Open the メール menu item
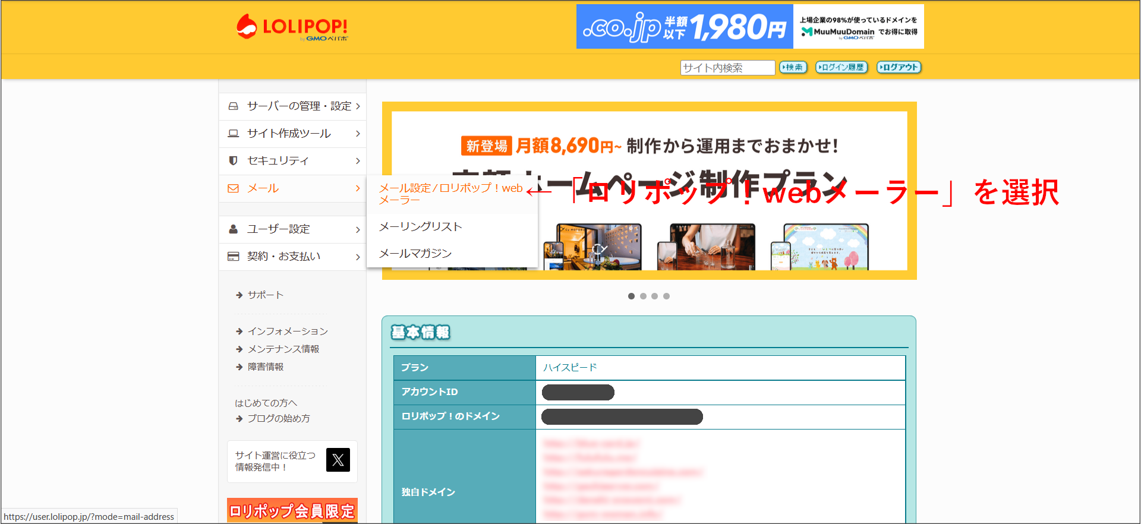 (292, 188)
